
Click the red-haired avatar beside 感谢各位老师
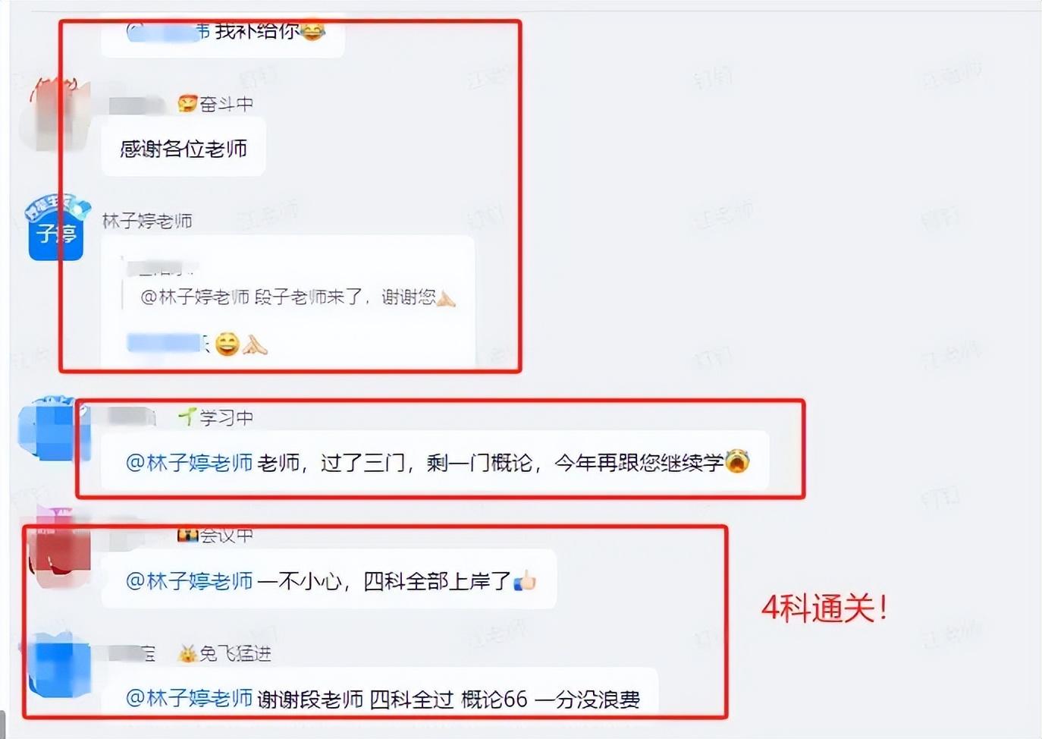pyautogui.click(x=53, y=114)
